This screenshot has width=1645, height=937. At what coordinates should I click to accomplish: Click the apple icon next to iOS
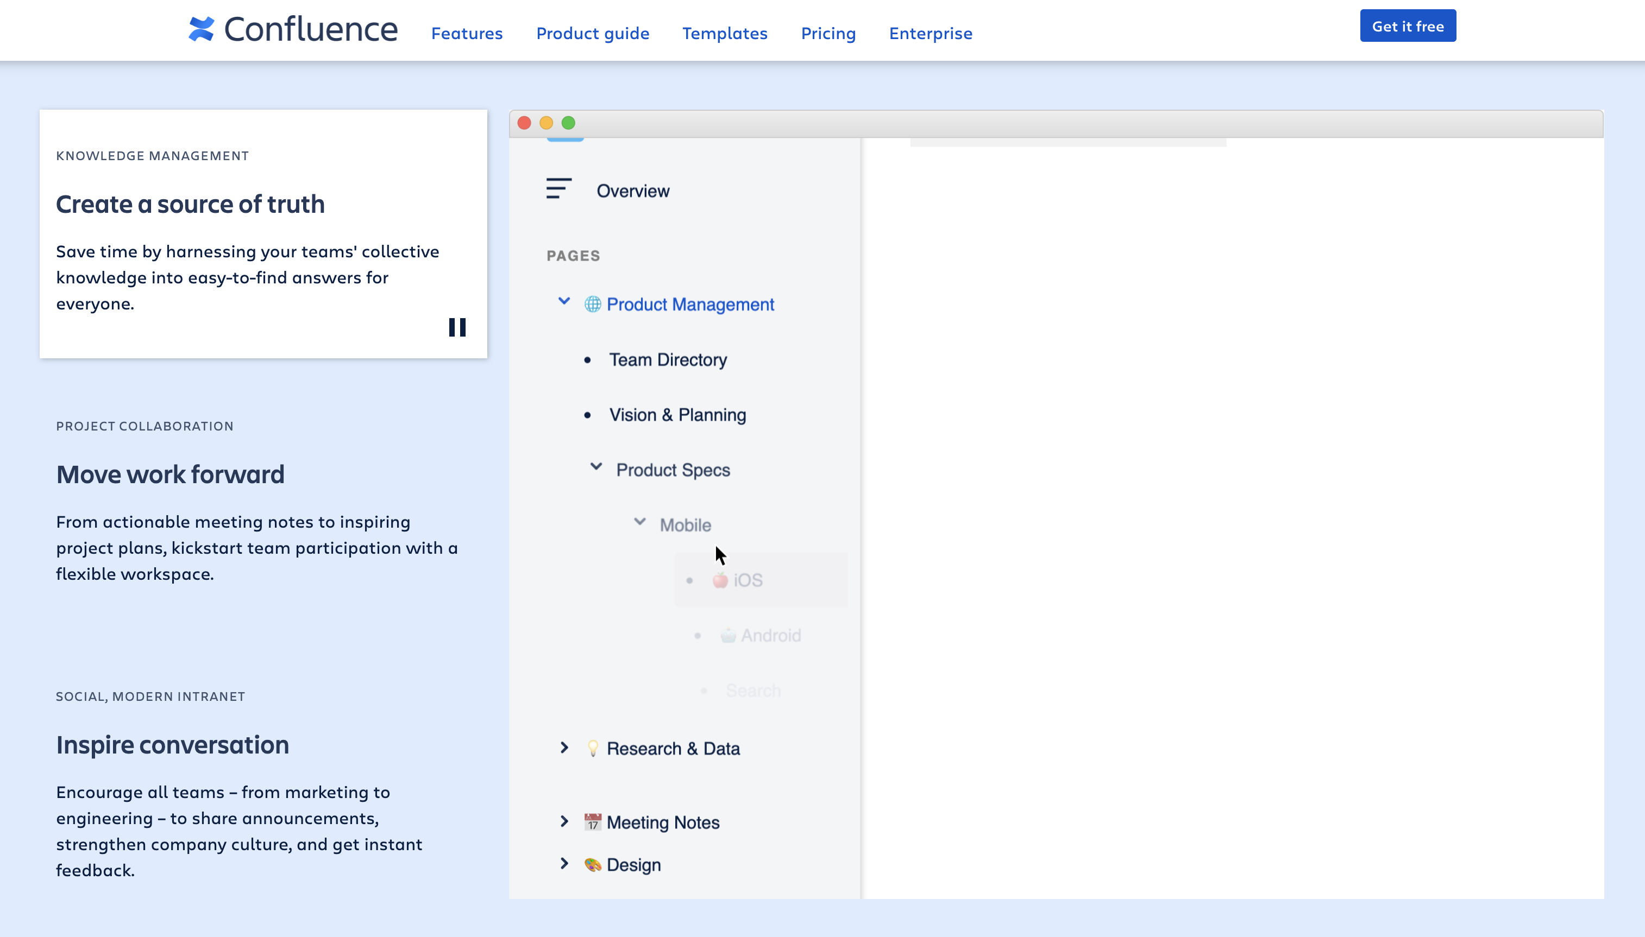point(720,580)
